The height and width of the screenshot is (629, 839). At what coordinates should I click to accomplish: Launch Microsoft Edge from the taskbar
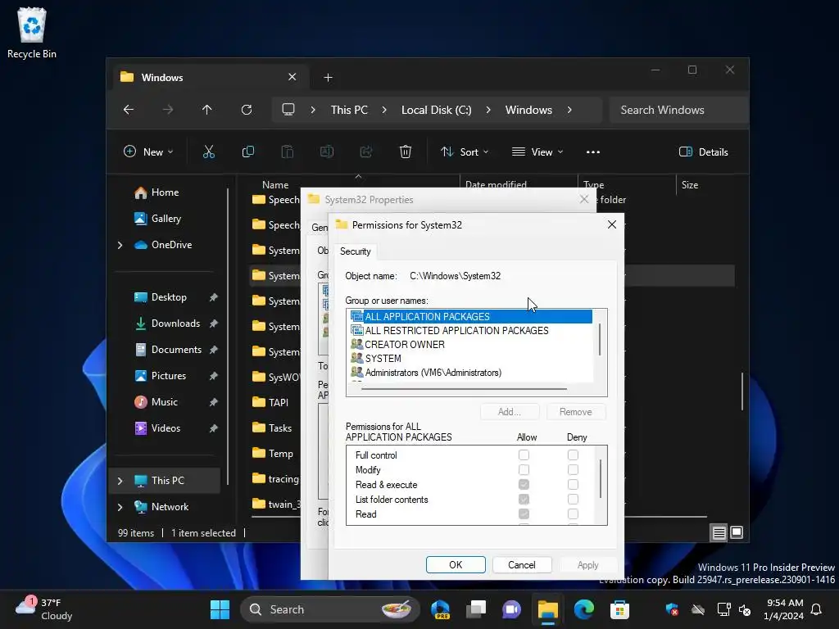pyautogui.click(x=583, y=609)
